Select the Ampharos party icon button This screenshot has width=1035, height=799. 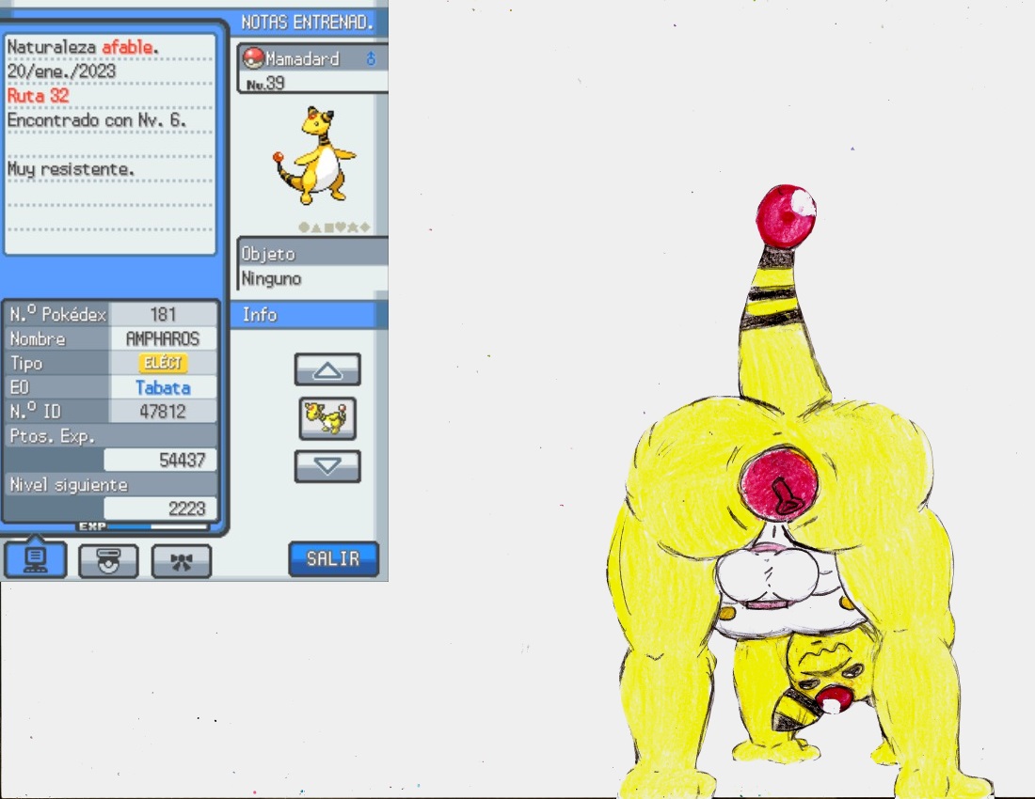(x=327, y=418)
